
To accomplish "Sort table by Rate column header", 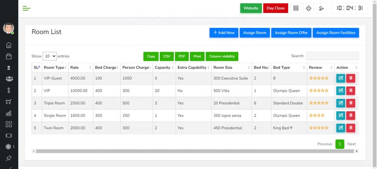I will (x=80, y=67).
